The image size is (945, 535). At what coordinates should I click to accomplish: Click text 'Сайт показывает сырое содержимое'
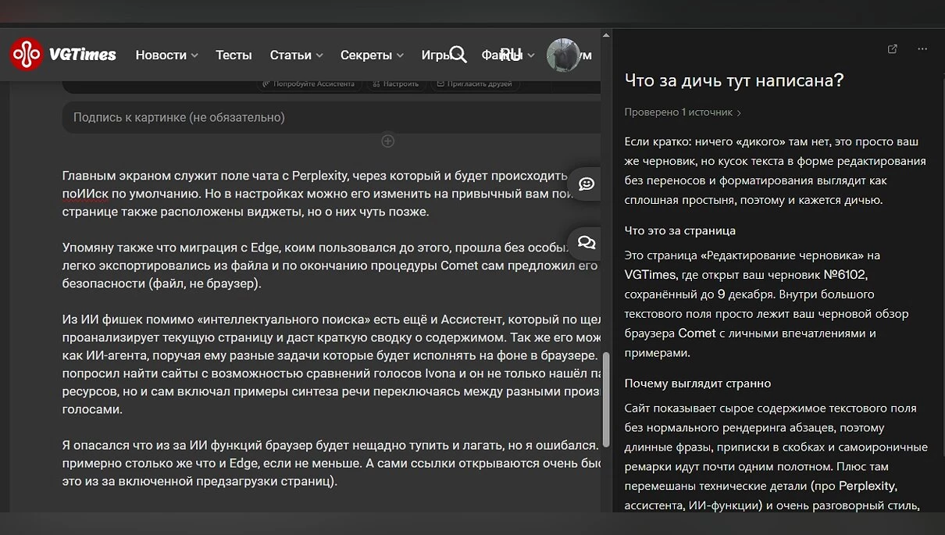776,457
